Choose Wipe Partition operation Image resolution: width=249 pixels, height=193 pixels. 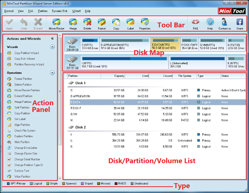22,176
